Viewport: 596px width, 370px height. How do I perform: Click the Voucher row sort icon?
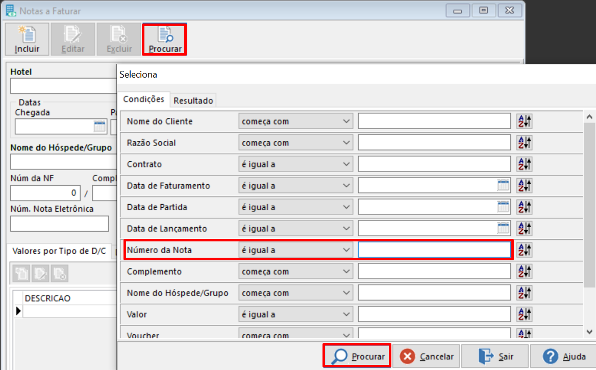(x=524, y=333)
